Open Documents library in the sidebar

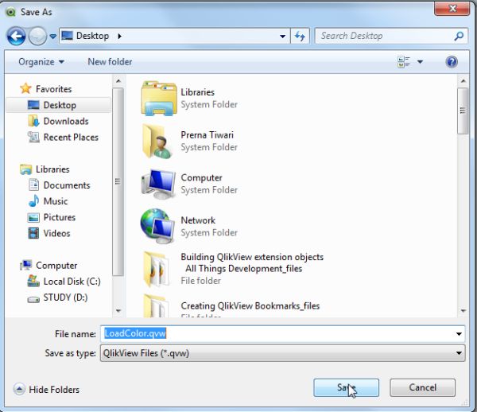point(60,185)
